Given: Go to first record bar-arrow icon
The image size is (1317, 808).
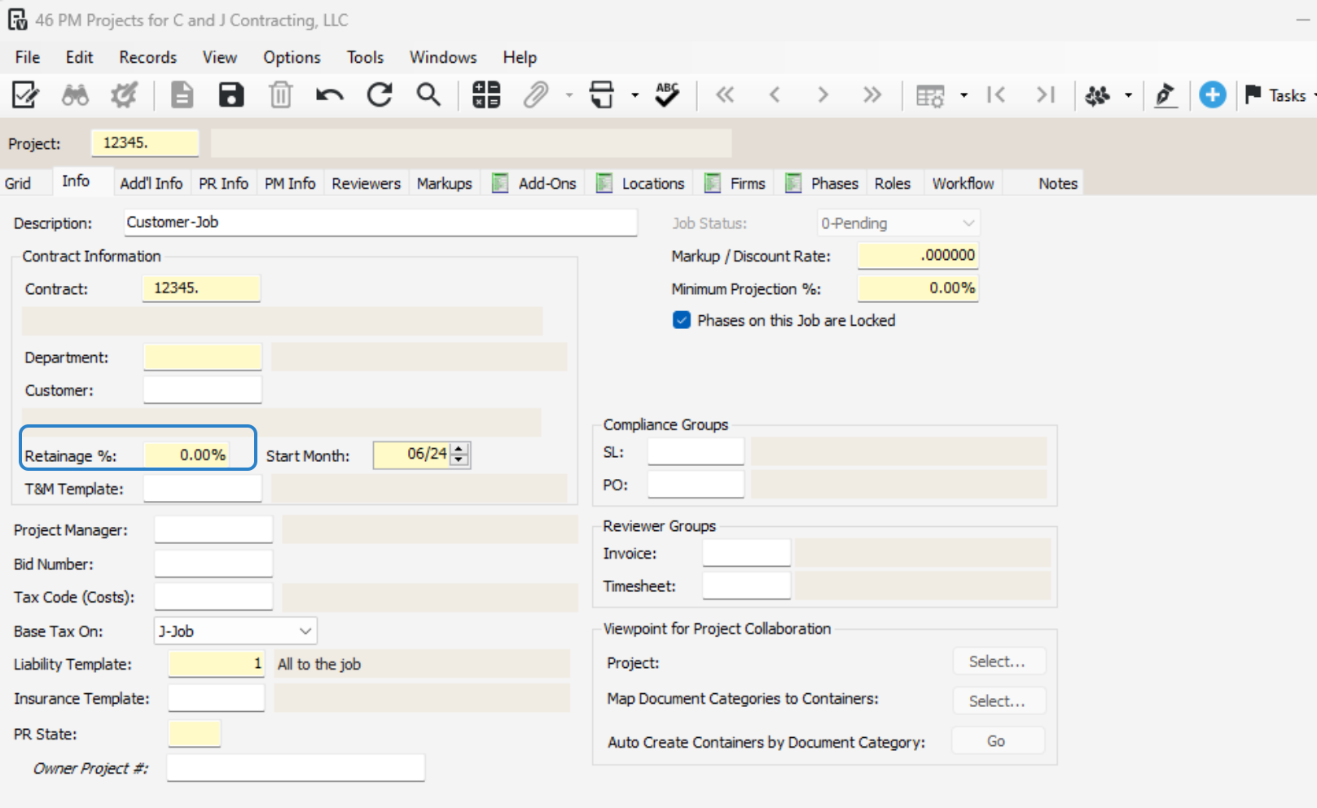Looking at the screenshot, I should click(x=995, y=95).
